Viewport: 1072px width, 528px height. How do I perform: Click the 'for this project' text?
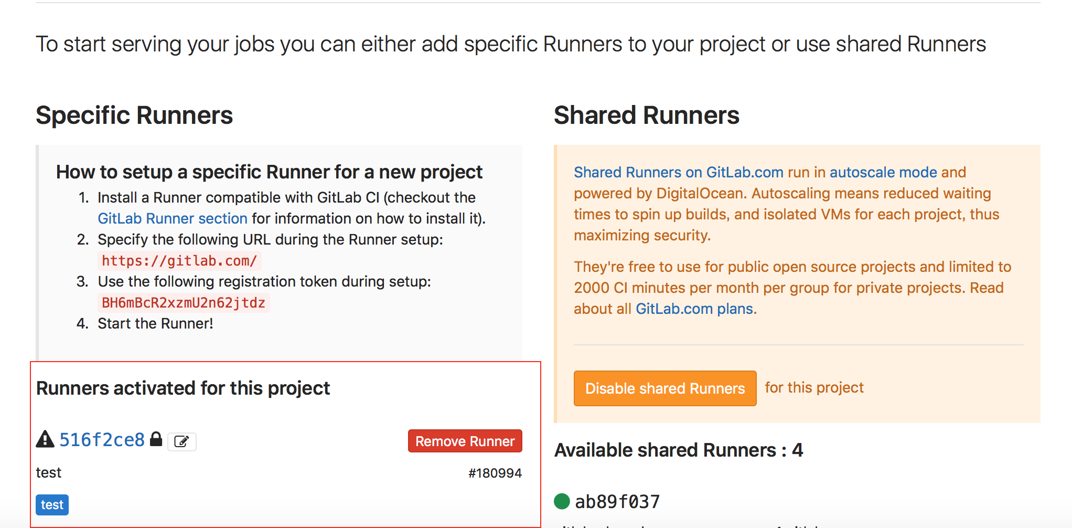click(x=814, y=387)
